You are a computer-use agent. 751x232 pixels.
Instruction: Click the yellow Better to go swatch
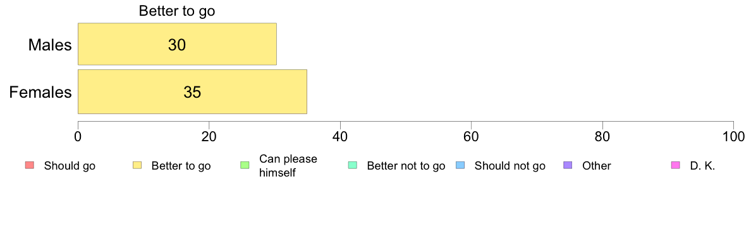click(x=137, y=166)
